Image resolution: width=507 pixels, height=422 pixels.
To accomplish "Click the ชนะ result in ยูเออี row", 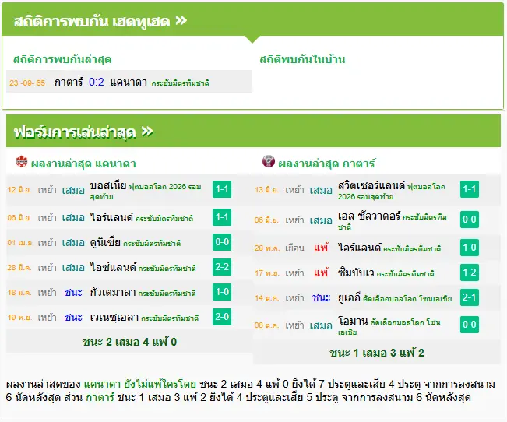I will click(321, 297).
